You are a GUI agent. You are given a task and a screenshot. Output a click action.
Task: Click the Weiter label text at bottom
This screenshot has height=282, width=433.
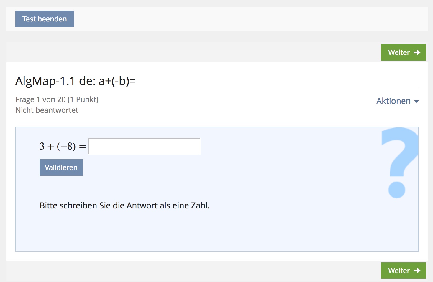[x=399, y=271]
